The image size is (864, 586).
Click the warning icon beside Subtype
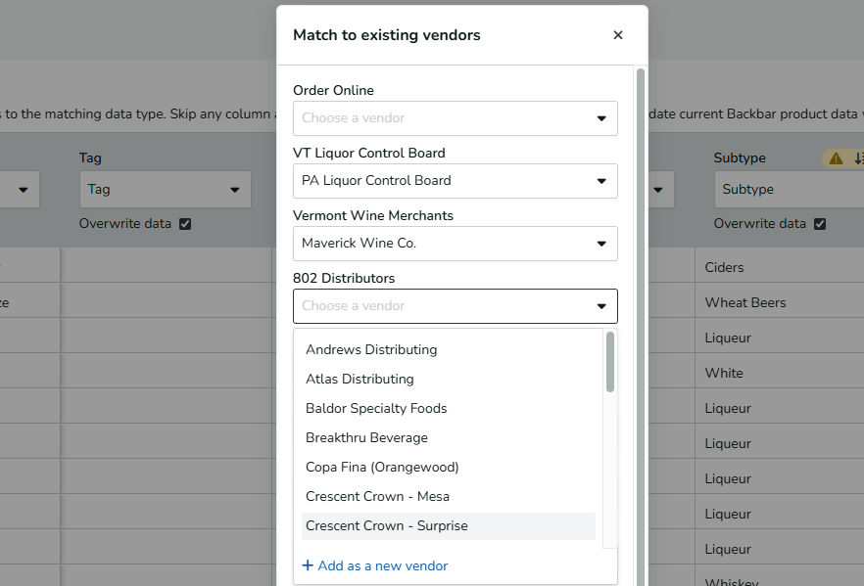[x=836, y=158]
